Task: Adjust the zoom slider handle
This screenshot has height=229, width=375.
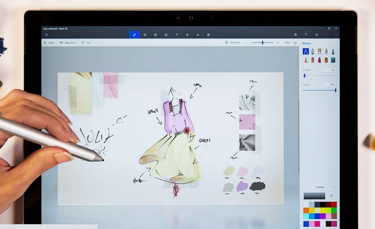Action: (263, 43)
